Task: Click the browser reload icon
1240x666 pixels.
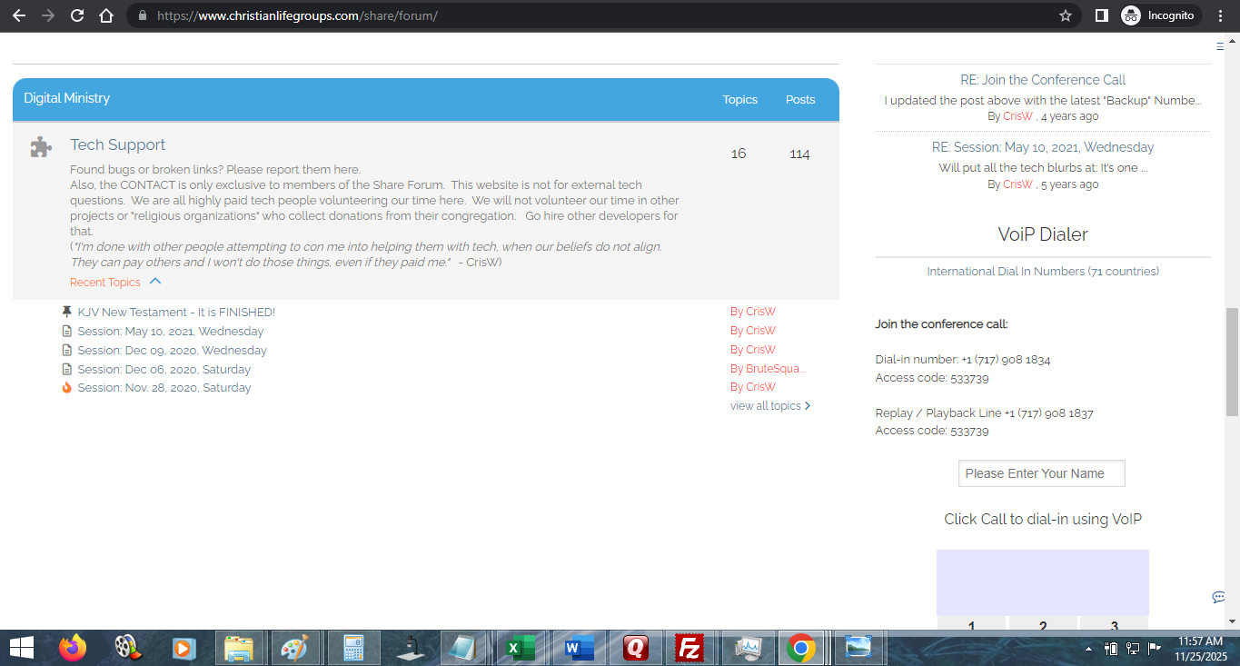Action: point(77,15)
